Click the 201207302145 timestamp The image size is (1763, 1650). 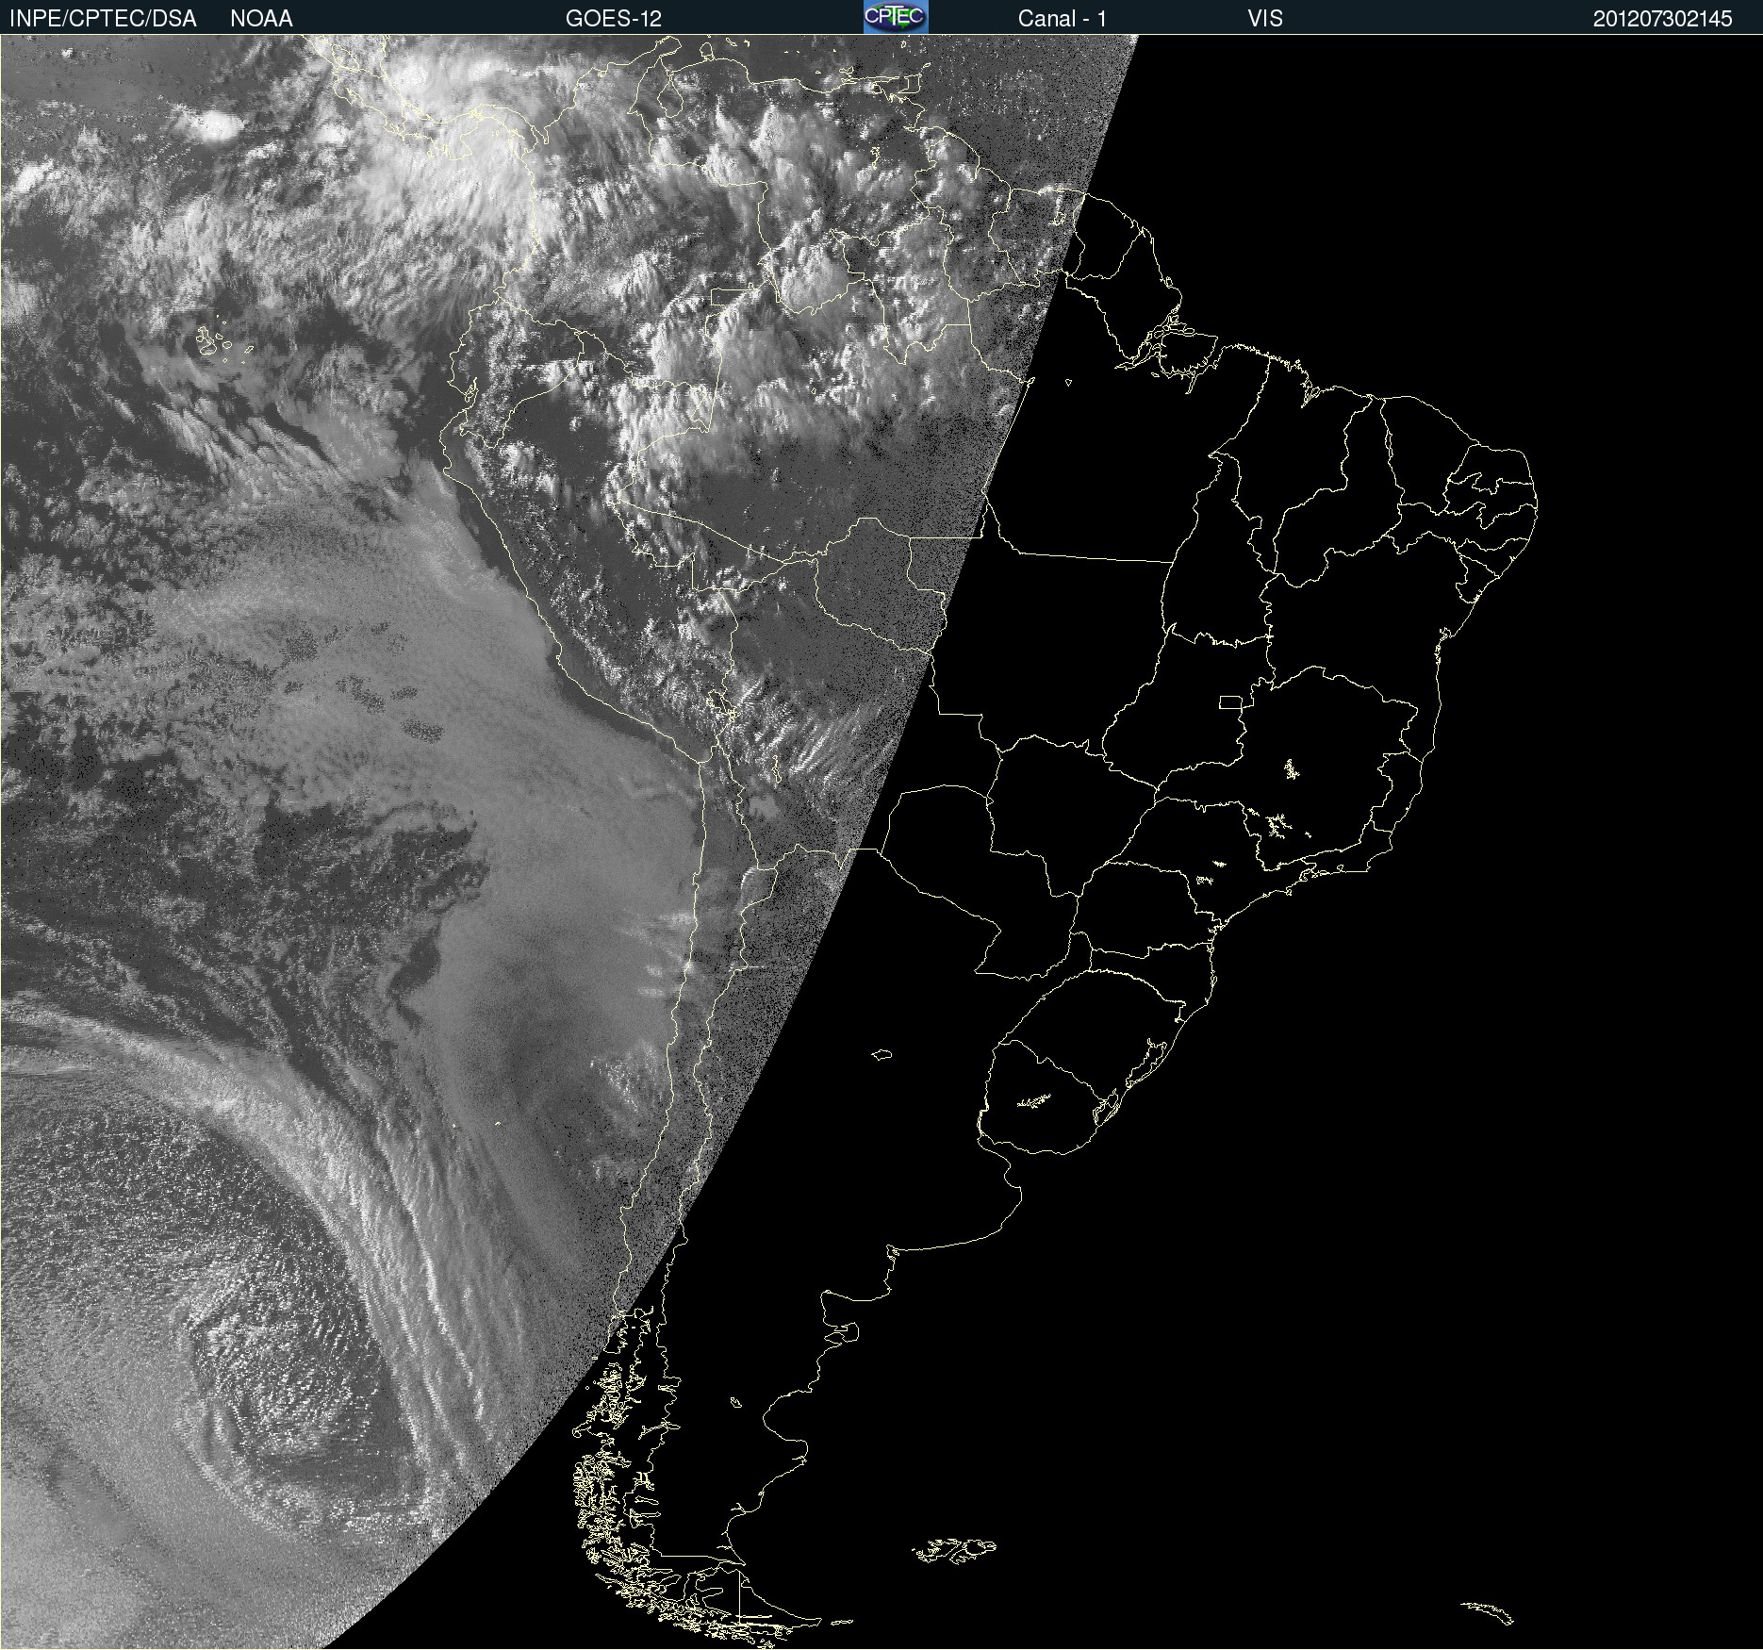(x=1663, y=19)
